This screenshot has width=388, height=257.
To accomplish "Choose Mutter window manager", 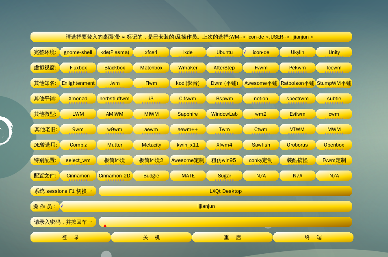I will click(115, 145).
